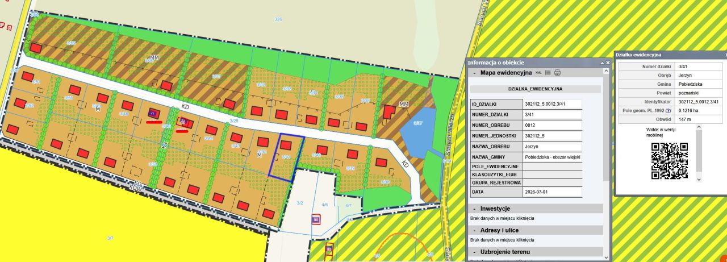Collapse the Adresy i ulice section
The image size is (727, 262).
point(474,230)
